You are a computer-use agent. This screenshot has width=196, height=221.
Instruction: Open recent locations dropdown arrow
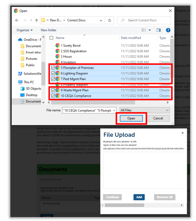(31, 20)
